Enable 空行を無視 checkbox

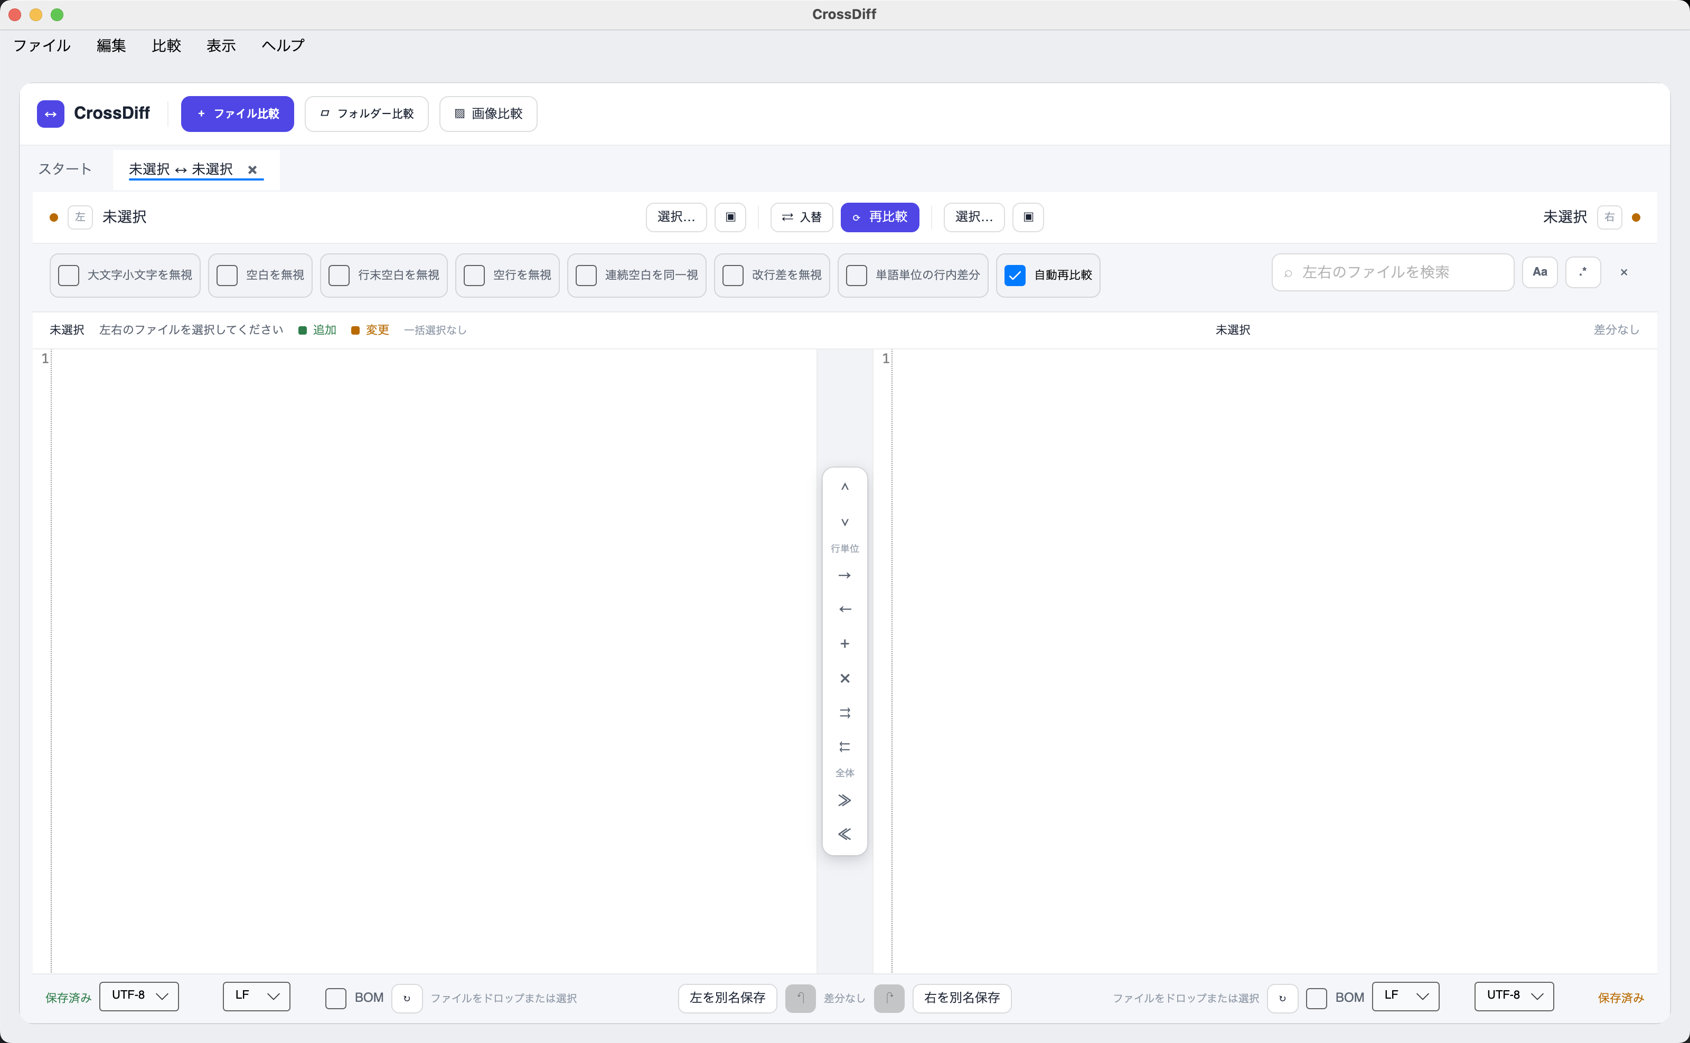[x=474, y=276]
